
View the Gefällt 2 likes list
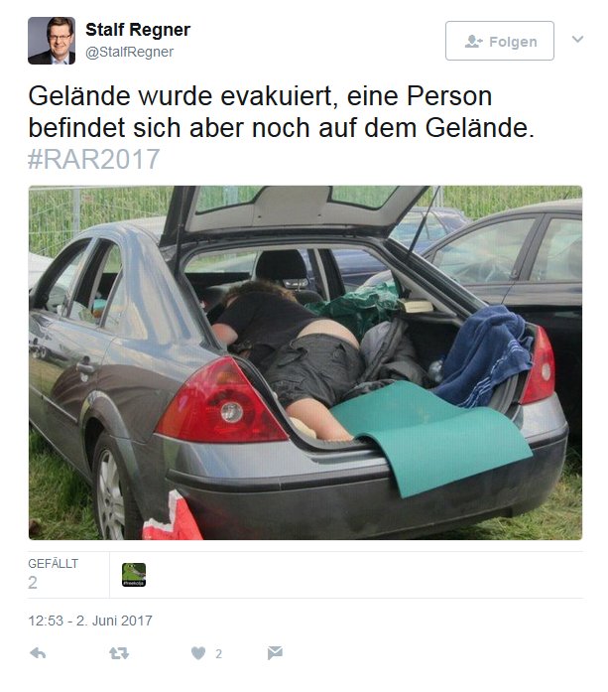click(53, 575)
